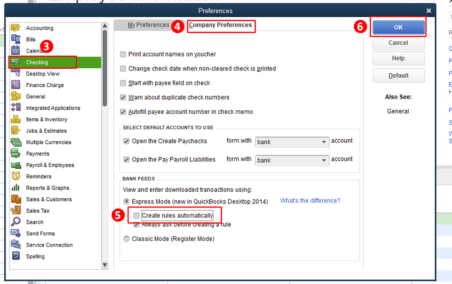Restore settings with Default button
Viewport: 452px width, 284px height.
398,76
